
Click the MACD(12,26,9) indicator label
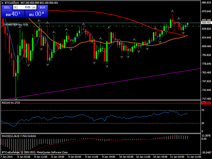click(19, 136)
